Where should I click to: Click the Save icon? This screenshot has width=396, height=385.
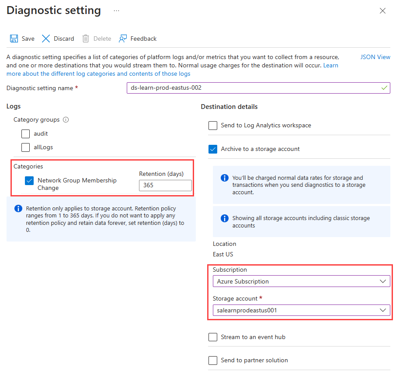[14, 38]
